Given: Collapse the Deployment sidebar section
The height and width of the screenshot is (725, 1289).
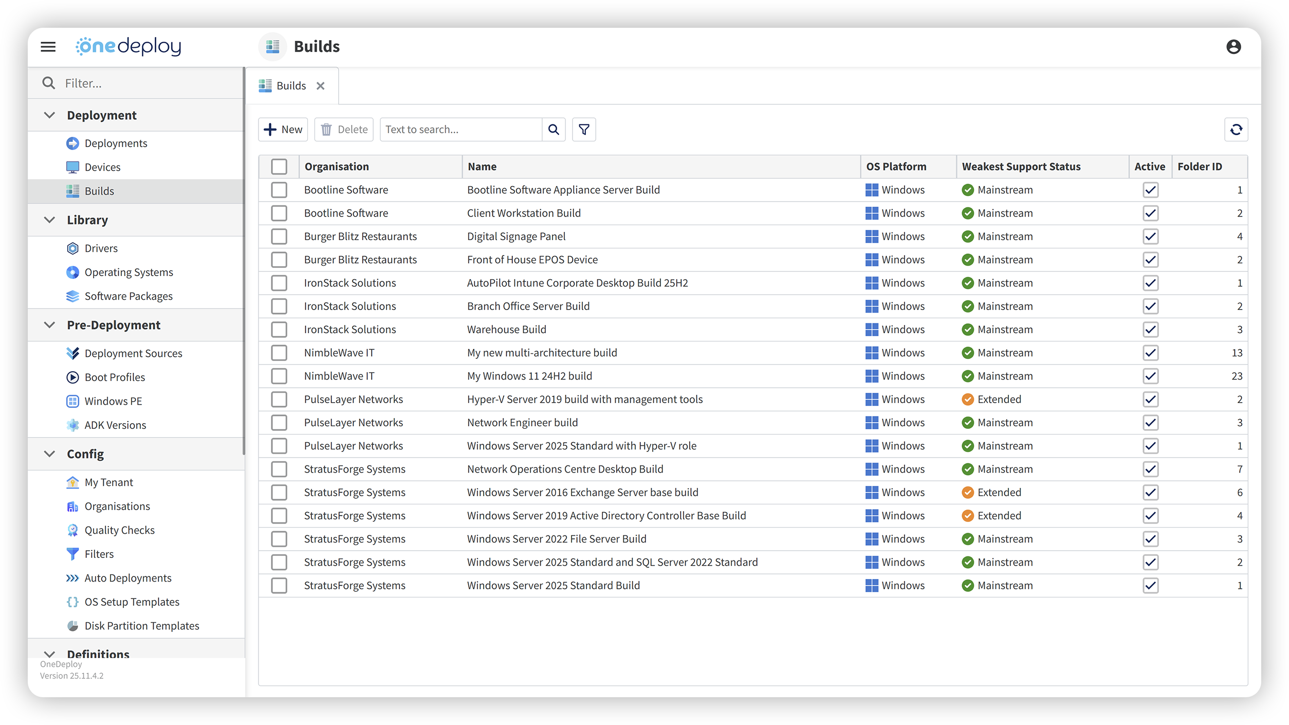Looking at the screenshot, I should (49, 115).
